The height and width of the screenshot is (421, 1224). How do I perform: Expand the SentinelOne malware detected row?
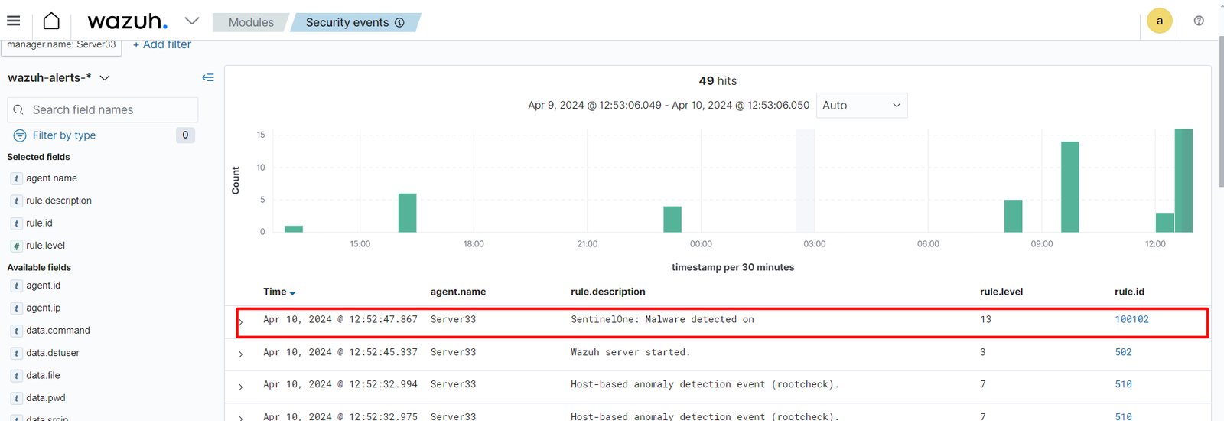(x=240, y=321)
